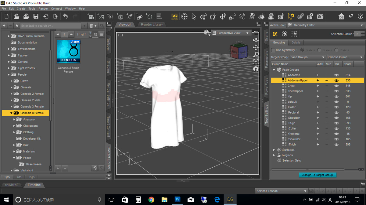This screenshot has height=205, width=366.
Task: Select the Rotate tool
Action: 213,16
